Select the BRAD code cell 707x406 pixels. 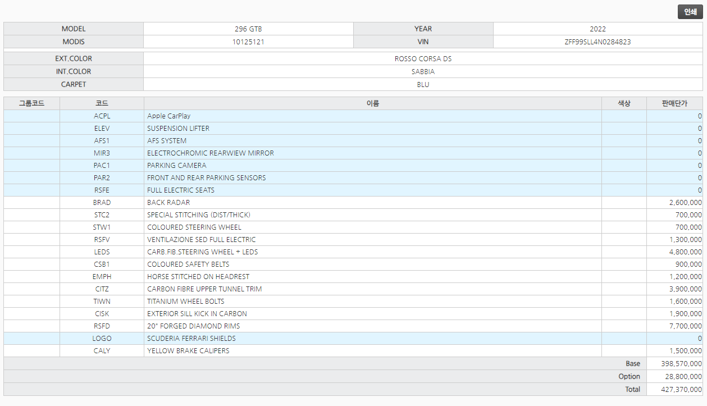[102, 202]
